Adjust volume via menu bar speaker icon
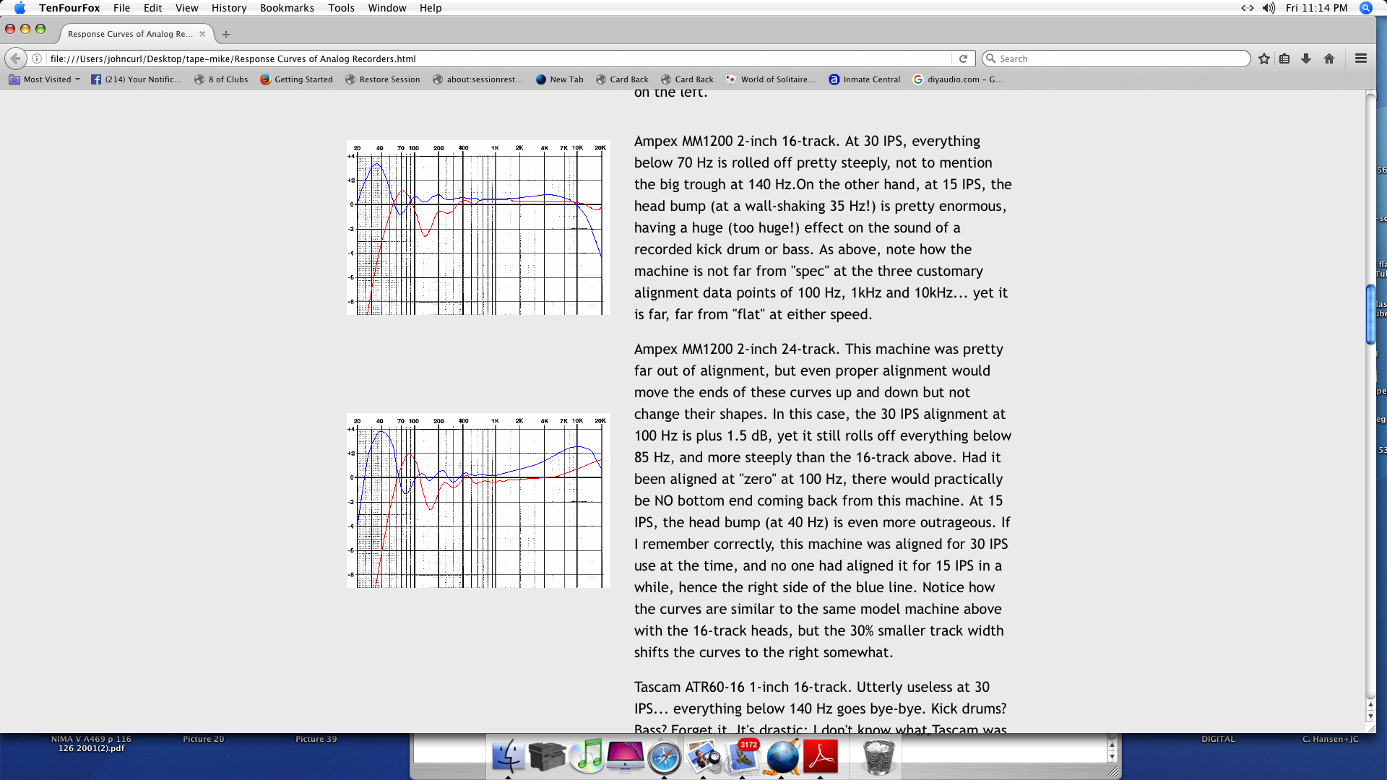The width and height of the screenshot is (1387, 780). coord(1269,8)
